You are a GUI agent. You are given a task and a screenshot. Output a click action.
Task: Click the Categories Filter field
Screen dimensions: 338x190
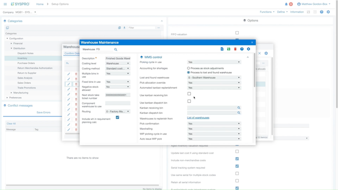click(x=142, y=28)
